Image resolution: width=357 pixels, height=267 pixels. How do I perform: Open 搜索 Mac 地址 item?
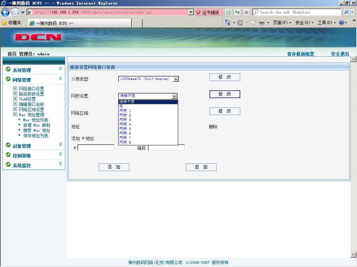37,130
